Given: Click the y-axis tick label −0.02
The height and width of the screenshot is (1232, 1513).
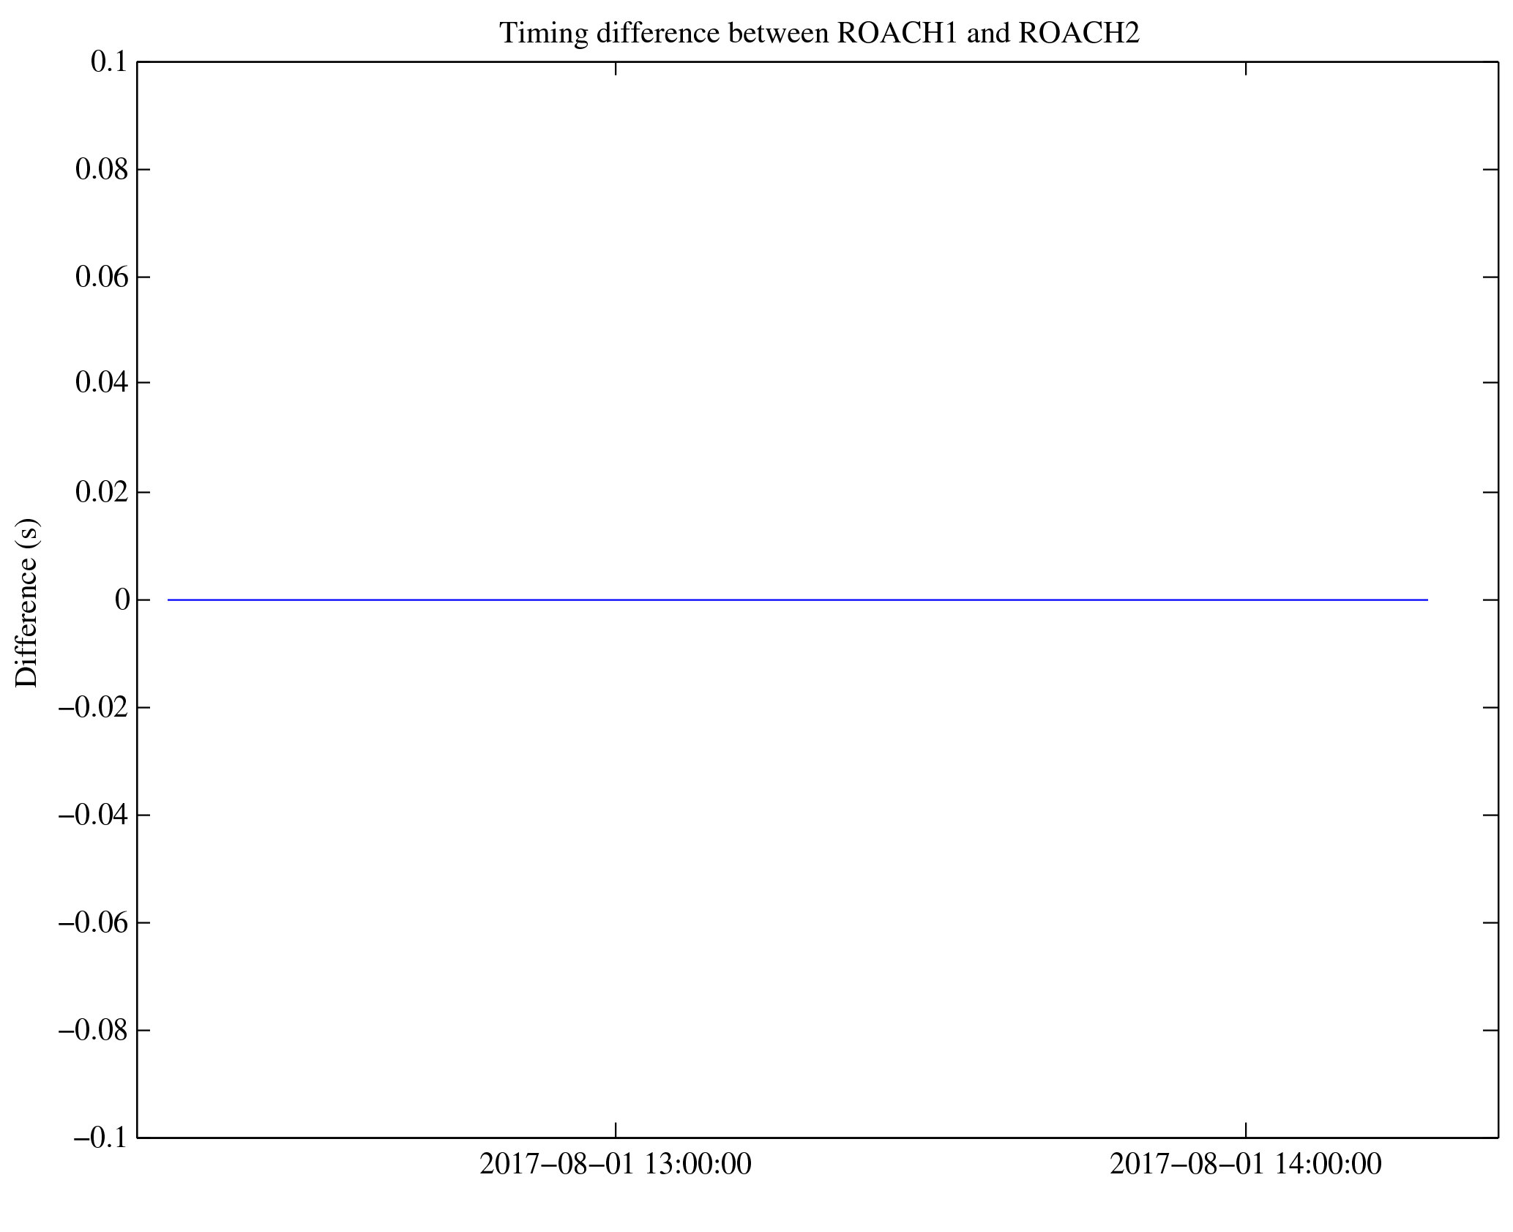Looking at the screenshot, I should coord(94,708).
